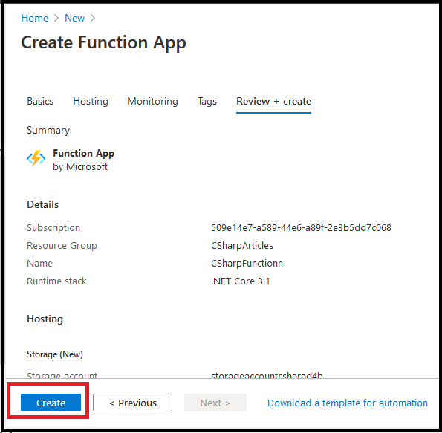The width and height of the screenshot is (442, 433).
Task: Click the Runtime stack label
Action: click(x=56, y=281)
